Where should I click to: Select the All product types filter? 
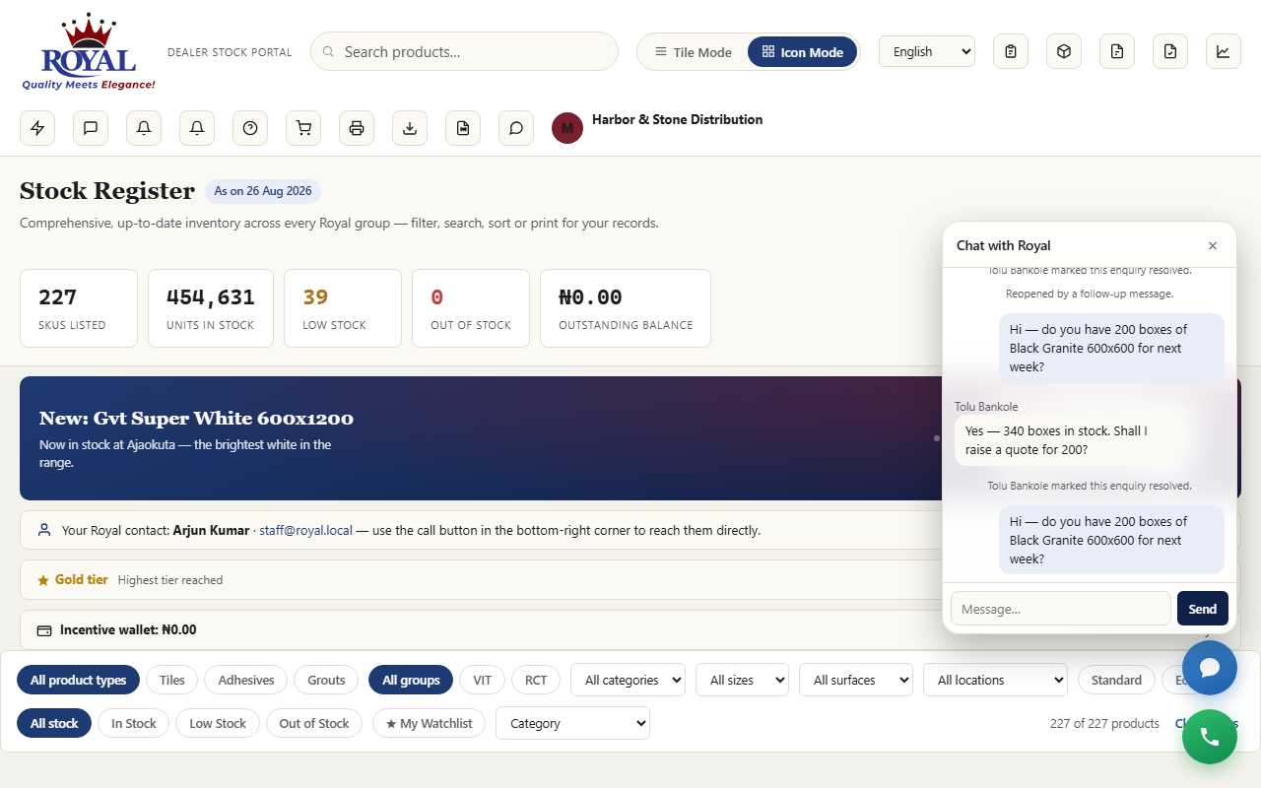click(x=79, y=680)
